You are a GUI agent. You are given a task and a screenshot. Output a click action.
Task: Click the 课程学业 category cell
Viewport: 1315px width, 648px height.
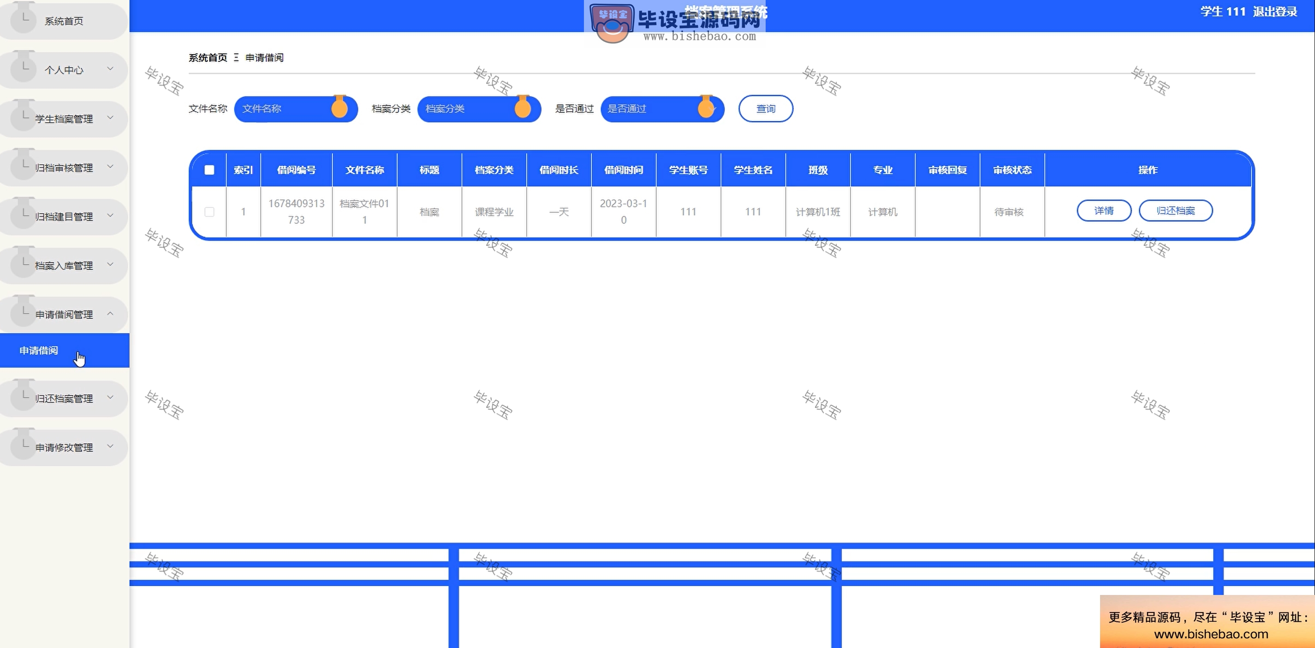(x=494, y=212)
